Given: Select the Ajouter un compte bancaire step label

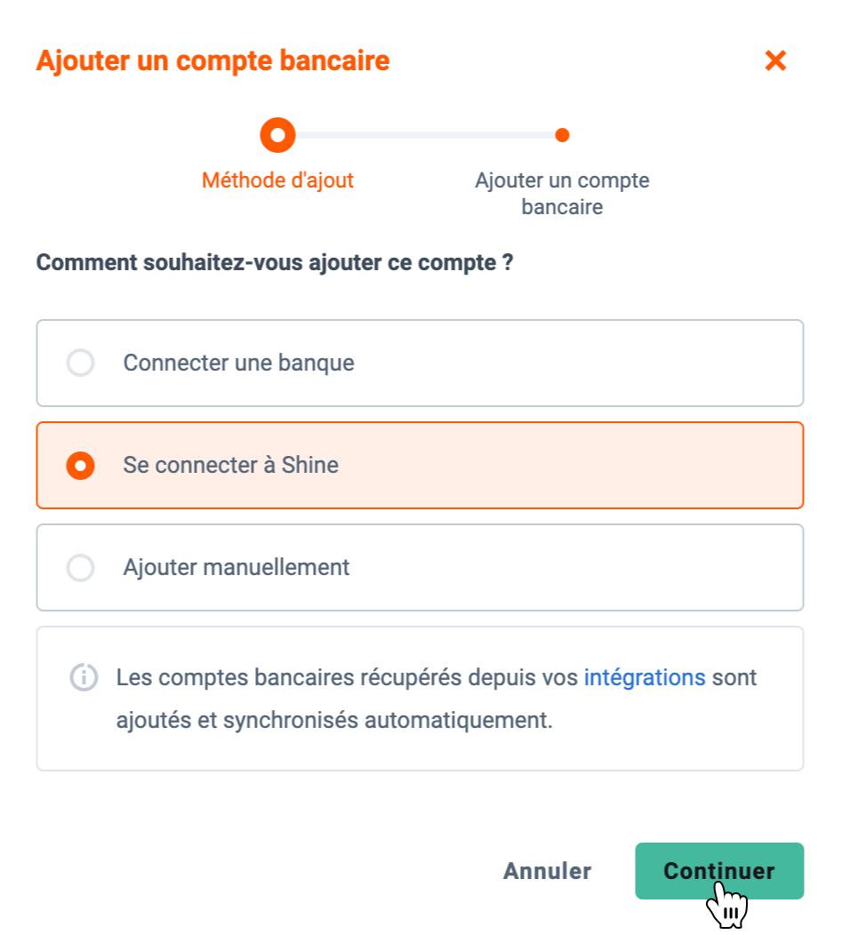Looking at the screenshot, I should click(x=562, y=193).
